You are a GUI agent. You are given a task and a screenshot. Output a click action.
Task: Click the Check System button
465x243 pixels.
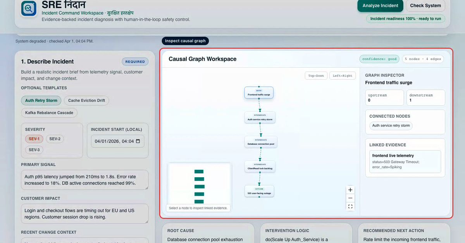(425, 6)
